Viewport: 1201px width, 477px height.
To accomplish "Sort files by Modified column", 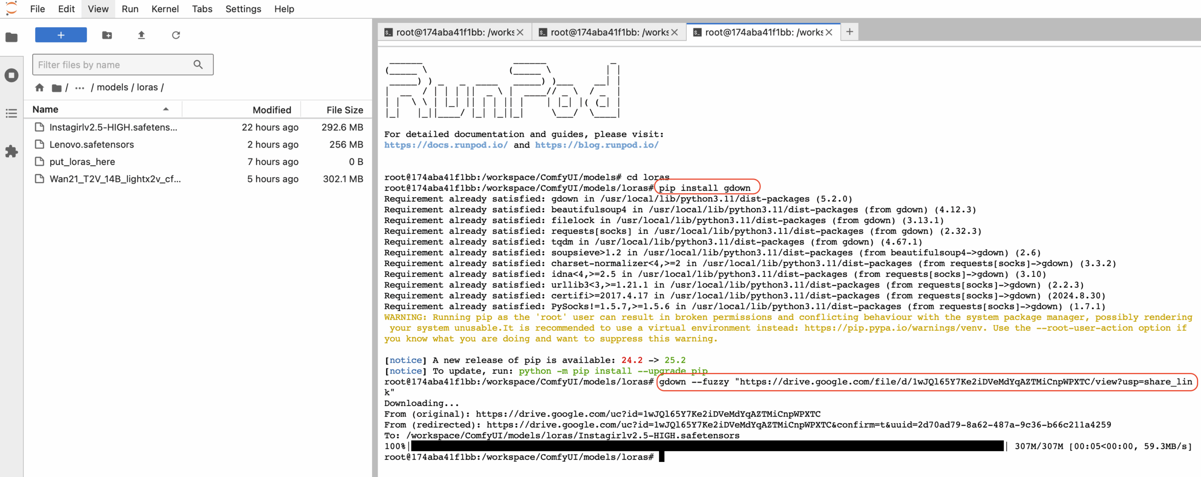I will (272, 110).
